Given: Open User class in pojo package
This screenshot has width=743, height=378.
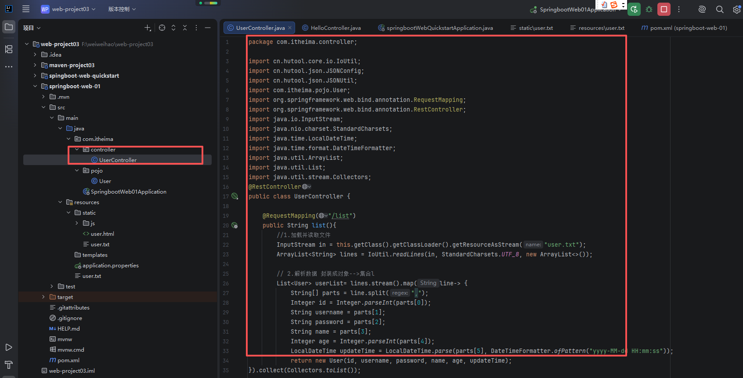Looking at the screenshot, I should [x=105, y=181].
